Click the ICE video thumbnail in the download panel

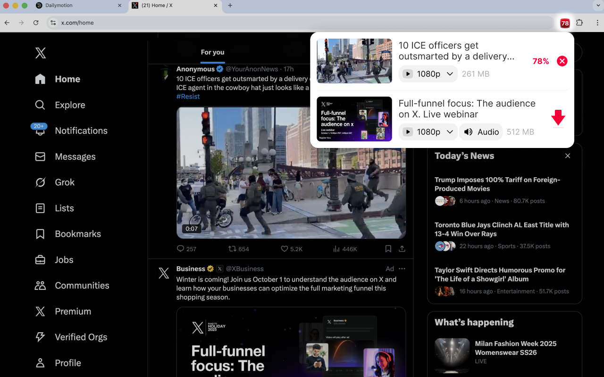click(354, 61)
